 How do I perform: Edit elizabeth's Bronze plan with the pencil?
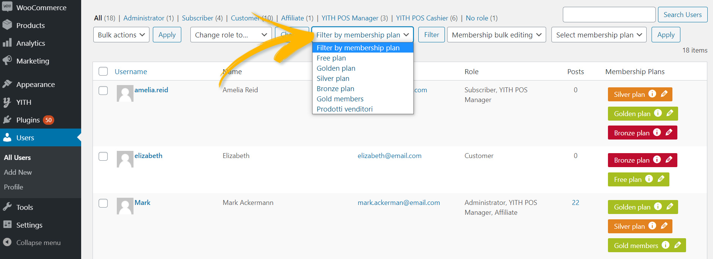(x=669, y=160)
